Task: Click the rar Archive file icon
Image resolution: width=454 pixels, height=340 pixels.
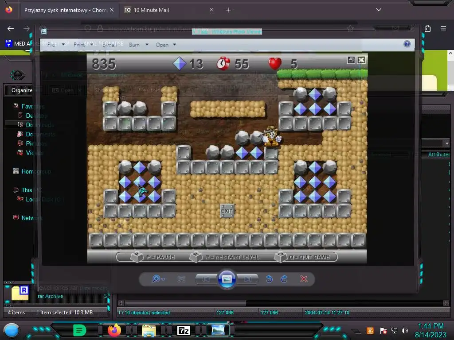Action: [20, 293]
